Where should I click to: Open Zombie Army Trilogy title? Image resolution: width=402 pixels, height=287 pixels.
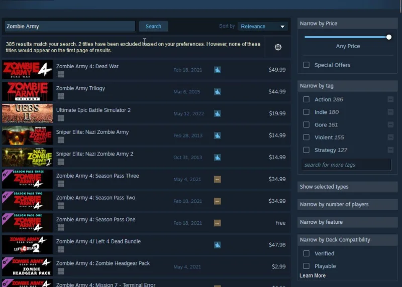[80, 88]
